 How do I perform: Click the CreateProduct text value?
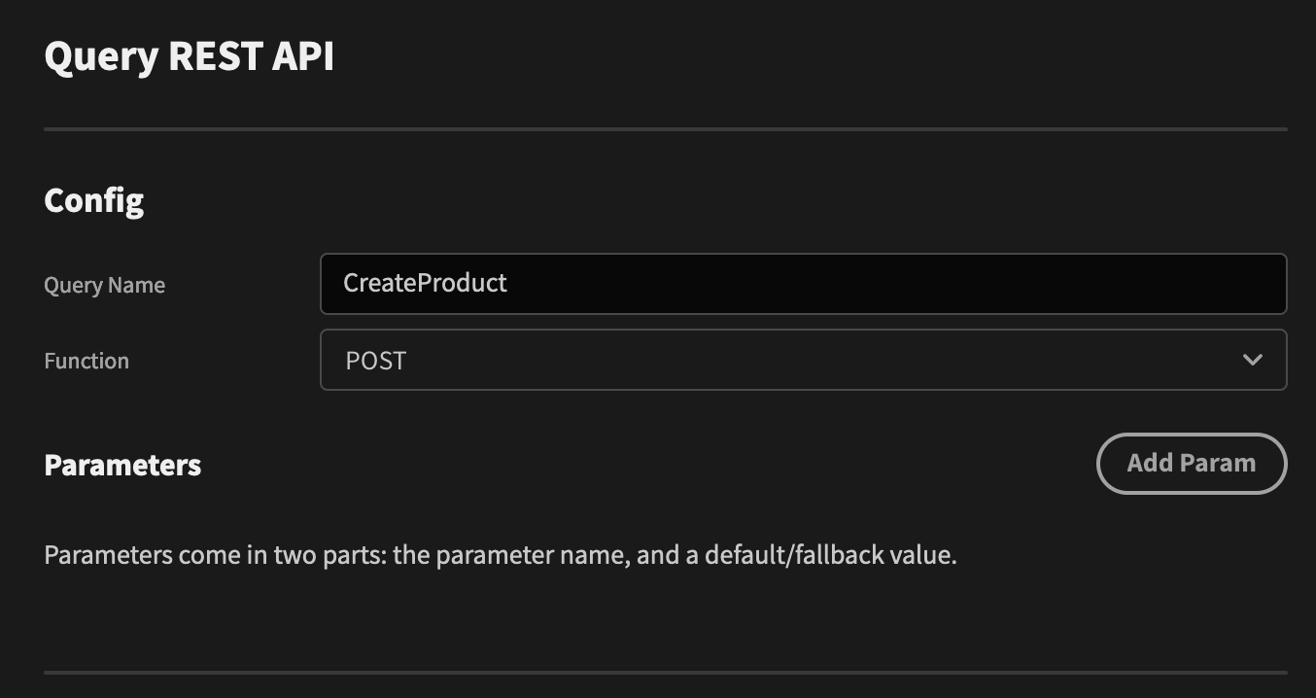[x=424, y=283]
